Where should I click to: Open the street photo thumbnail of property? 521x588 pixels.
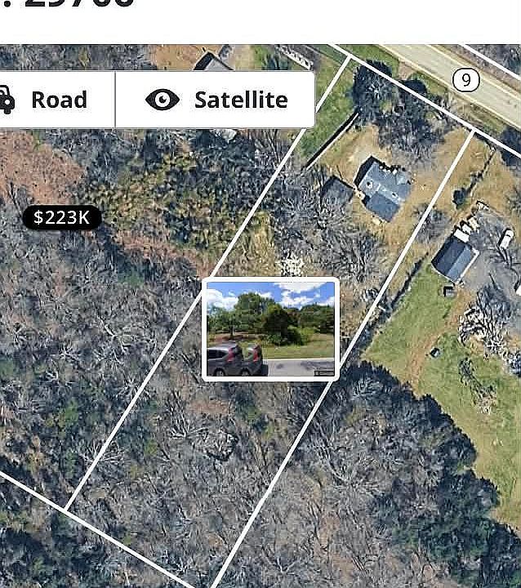pyautogui.click(x=270, y=329)
